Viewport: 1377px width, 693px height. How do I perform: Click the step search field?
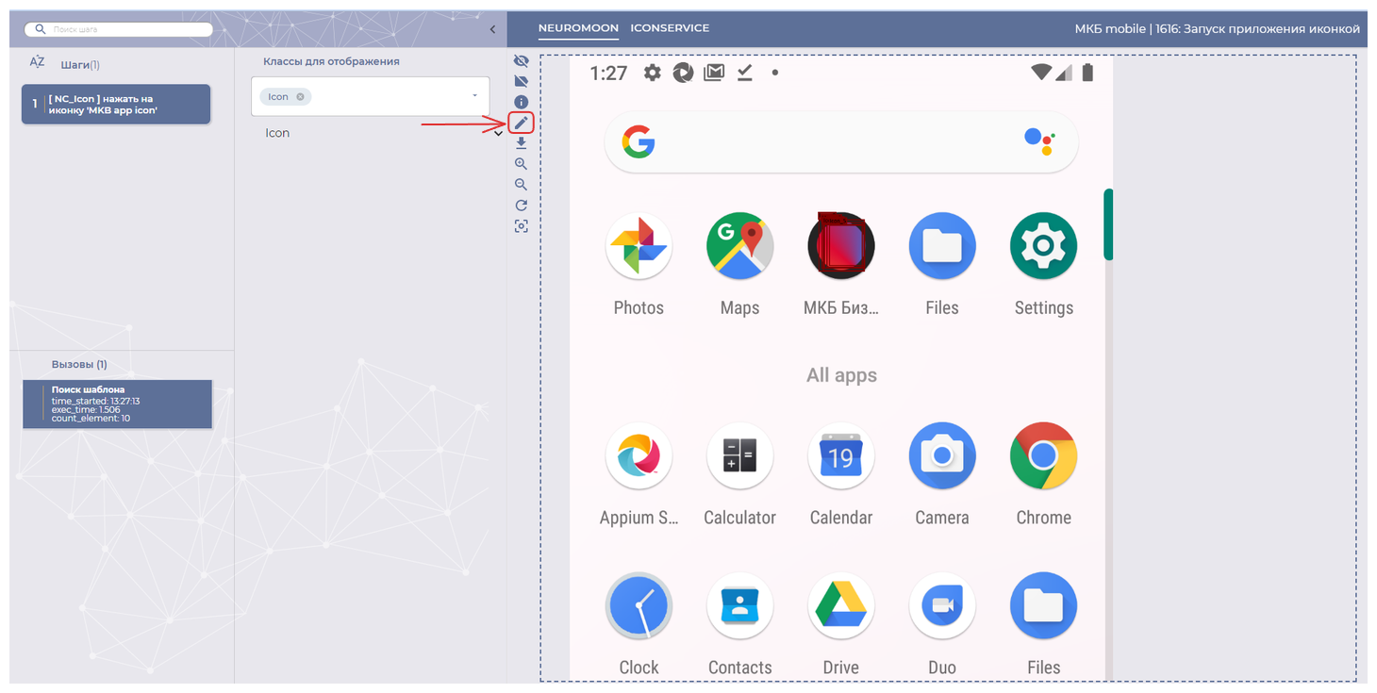tap(119, 29)
